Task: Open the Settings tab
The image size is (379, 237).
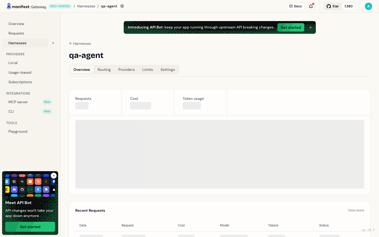Action: [168, 70]
